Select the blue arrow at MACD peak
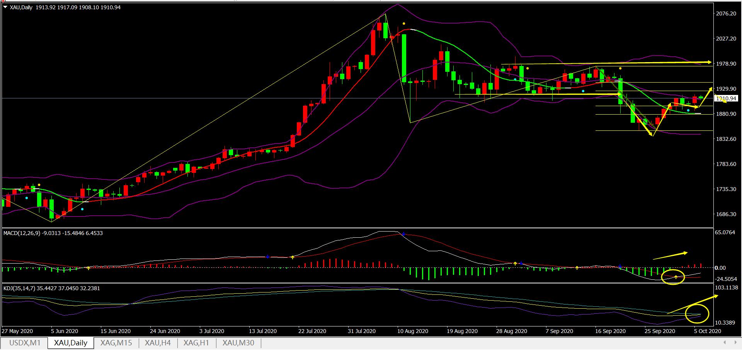 [x=403, y=234]
